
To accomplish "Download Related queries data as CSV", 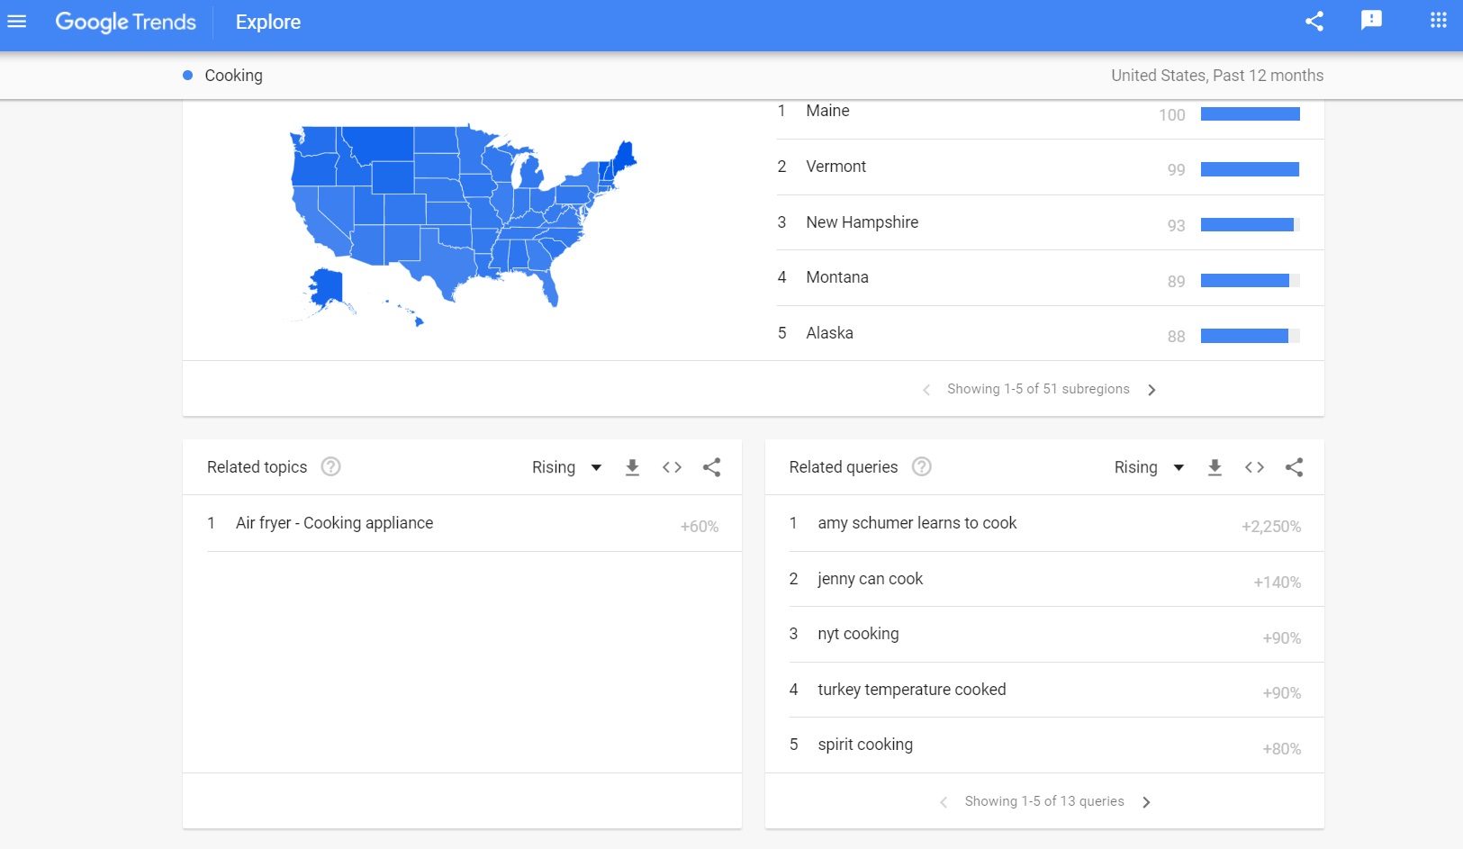I will 1215,467.
